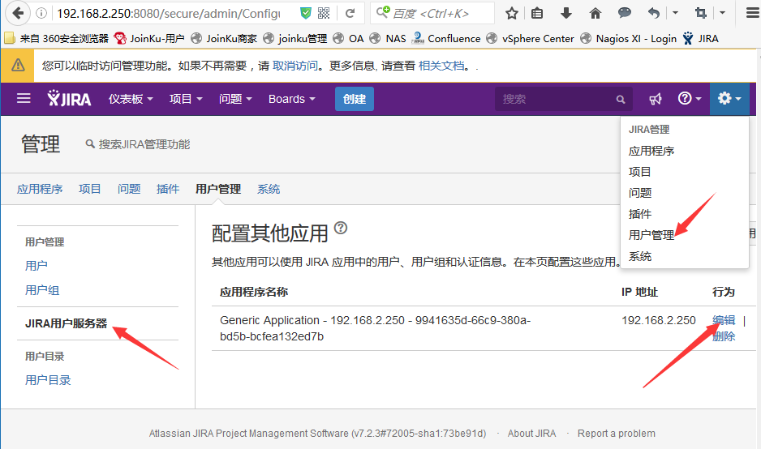Screen dimensions: 761x449
Task: Switch to the 应用程序 admin tab
Action: click(x=40, y=189)
